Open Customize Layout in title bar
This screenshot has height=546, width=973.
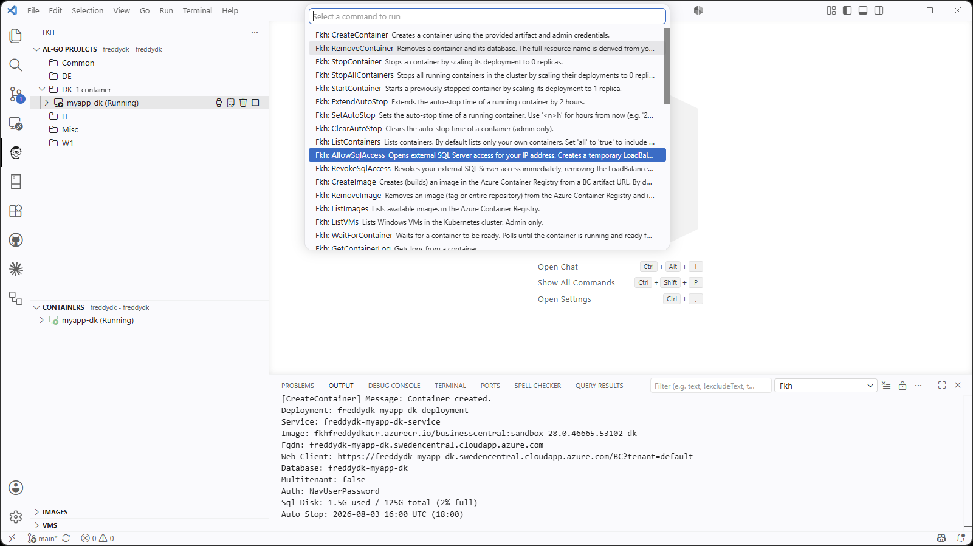pyautogui.click(x=831, y=10)
